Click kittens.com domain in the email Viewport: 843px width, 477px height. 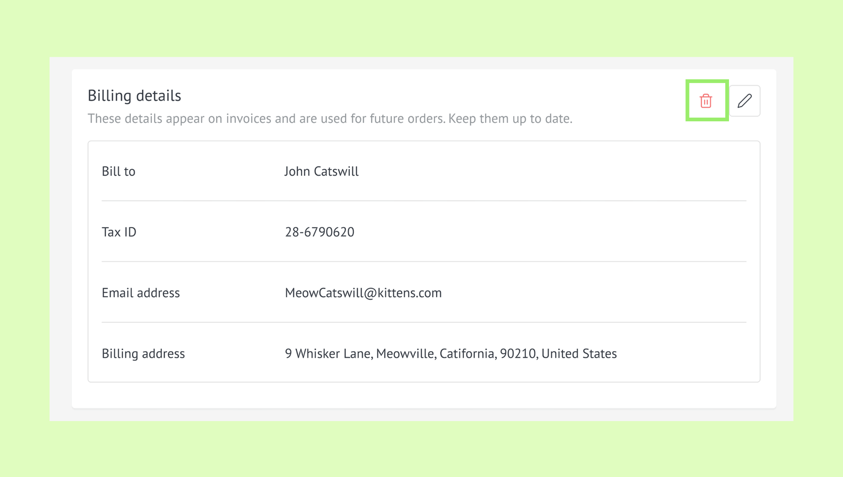coord(410,293)
